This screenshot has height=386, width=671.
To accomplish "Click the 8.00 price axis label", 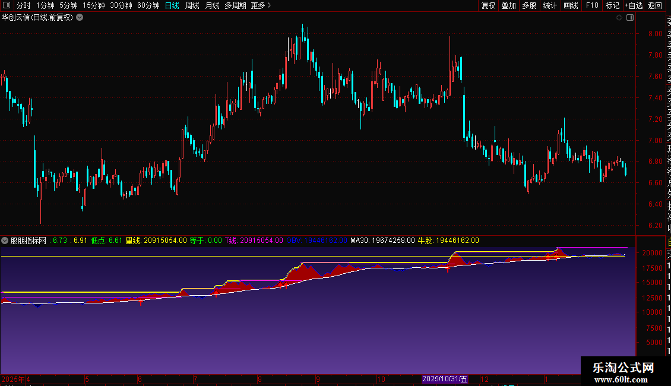I will [655, 34].
